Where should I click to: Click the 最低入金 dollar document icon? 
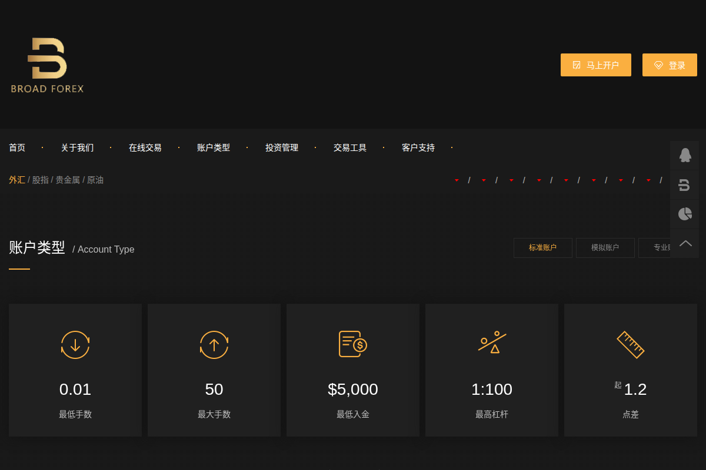point(353,344)
